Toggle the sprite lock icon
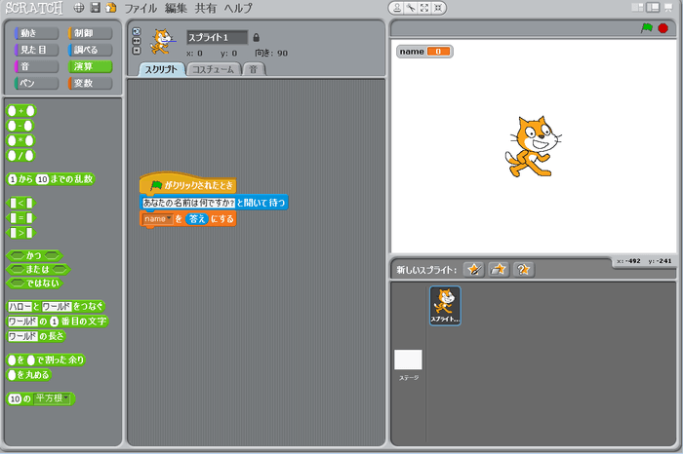 256,38
